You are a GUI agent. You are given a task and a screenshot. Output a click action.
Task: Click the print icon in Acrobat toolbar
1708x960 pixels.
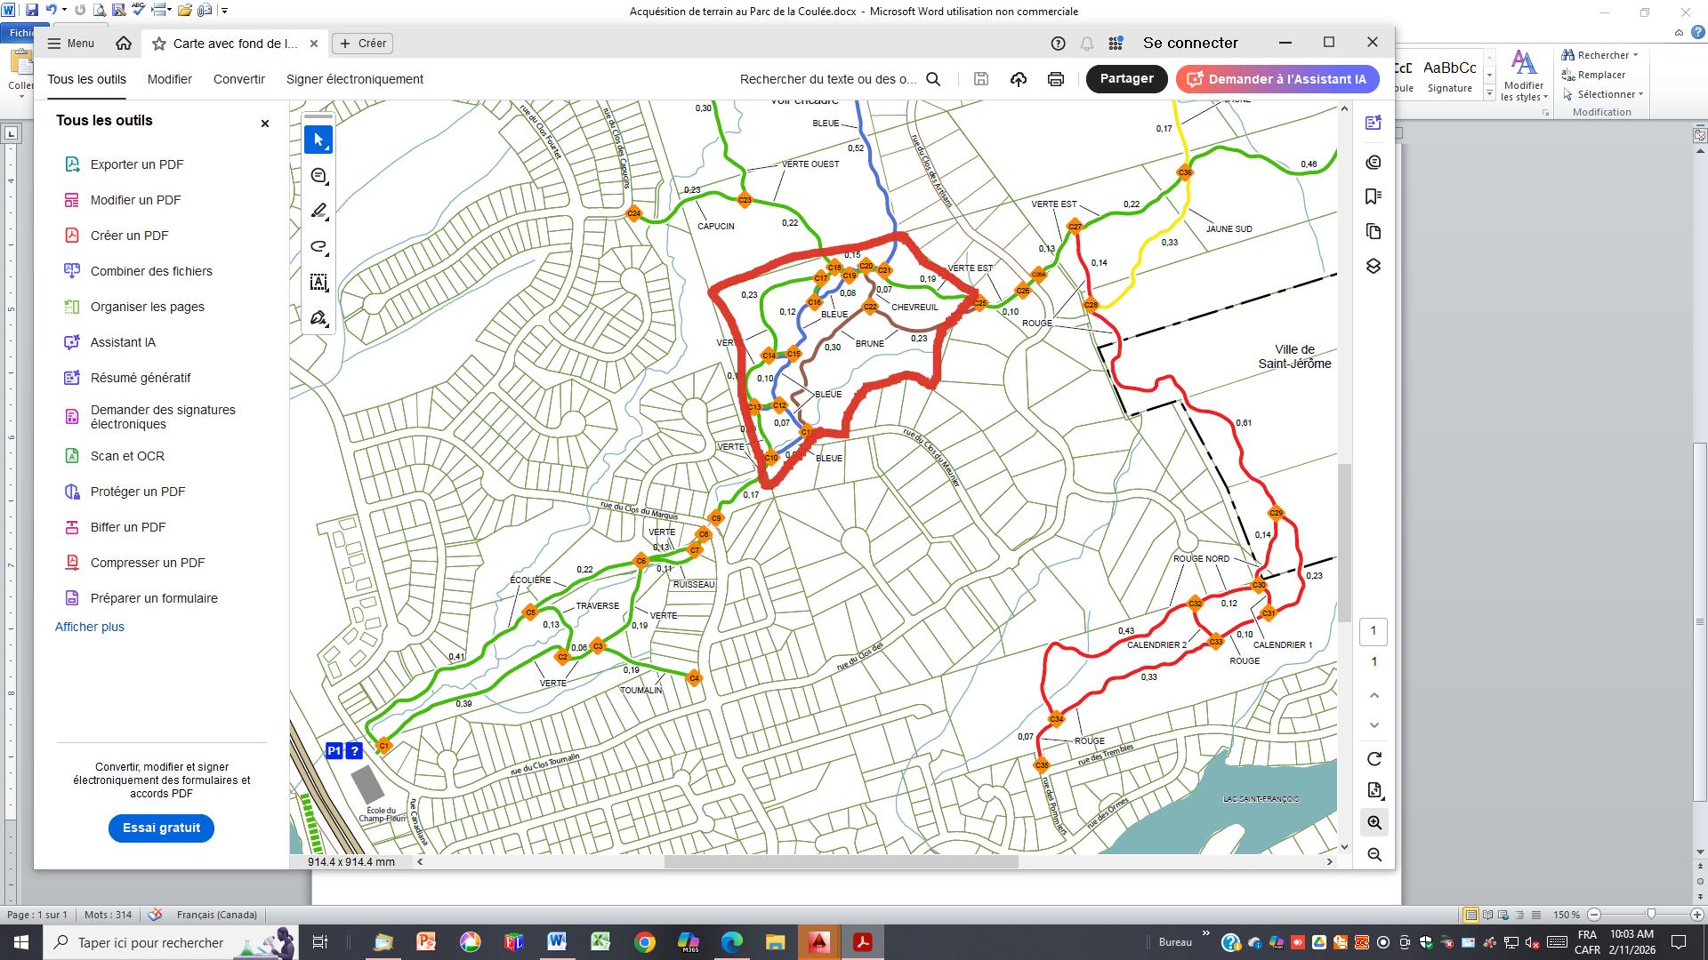click(x=1056, y=79)
